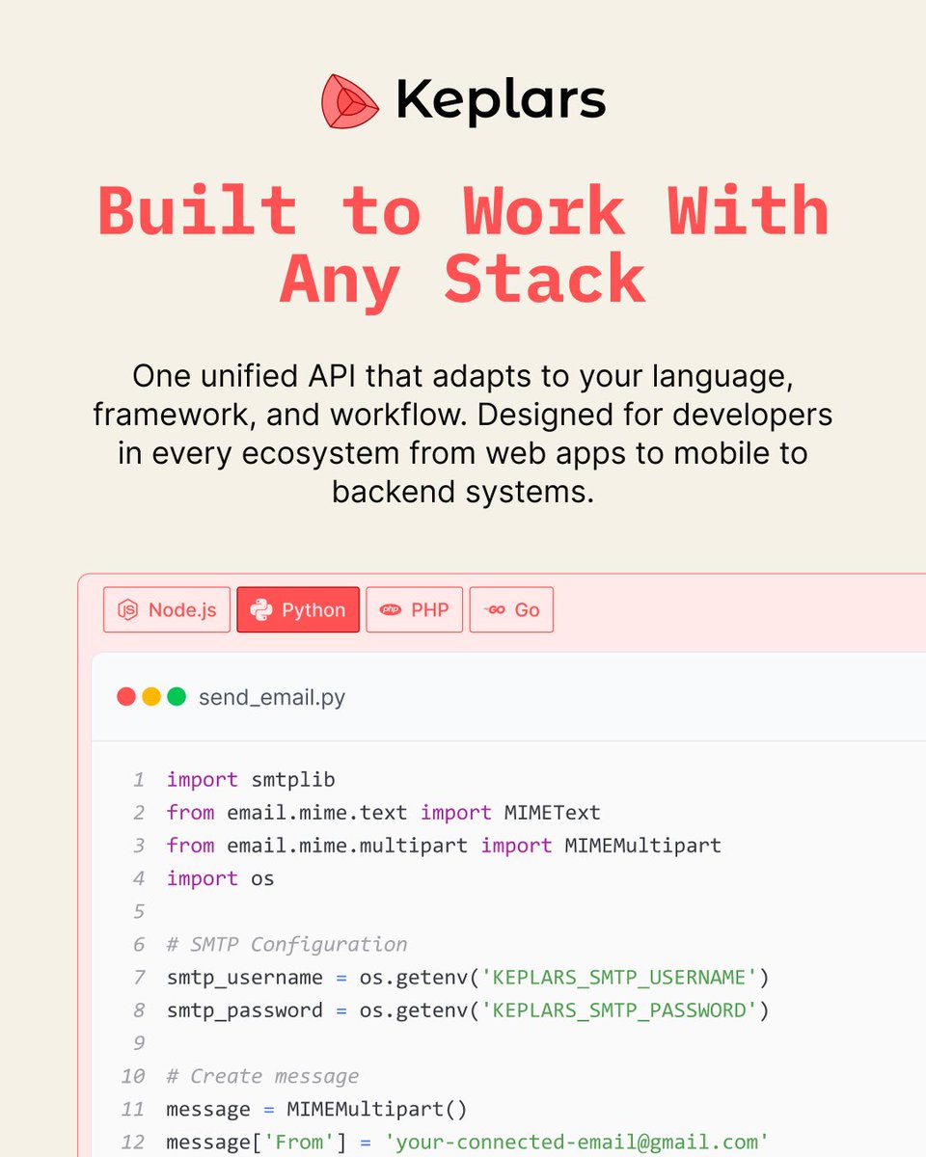This screenshot has height=1157, width=926.
Task: Click 'MIMEText' on line 2
Action: [553, 812]
